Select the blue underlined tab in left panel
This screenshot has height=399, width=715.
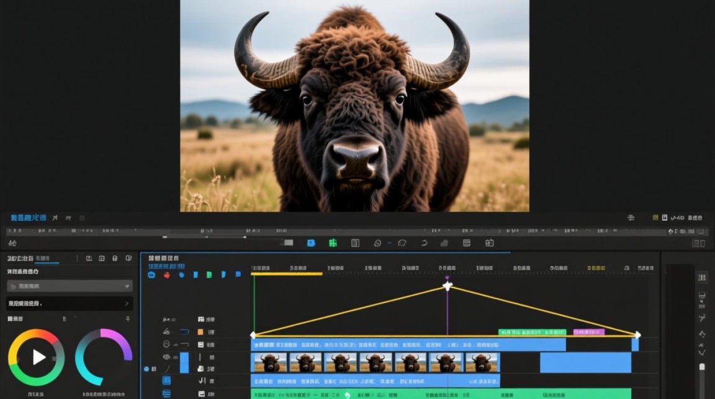click(46, 259)
